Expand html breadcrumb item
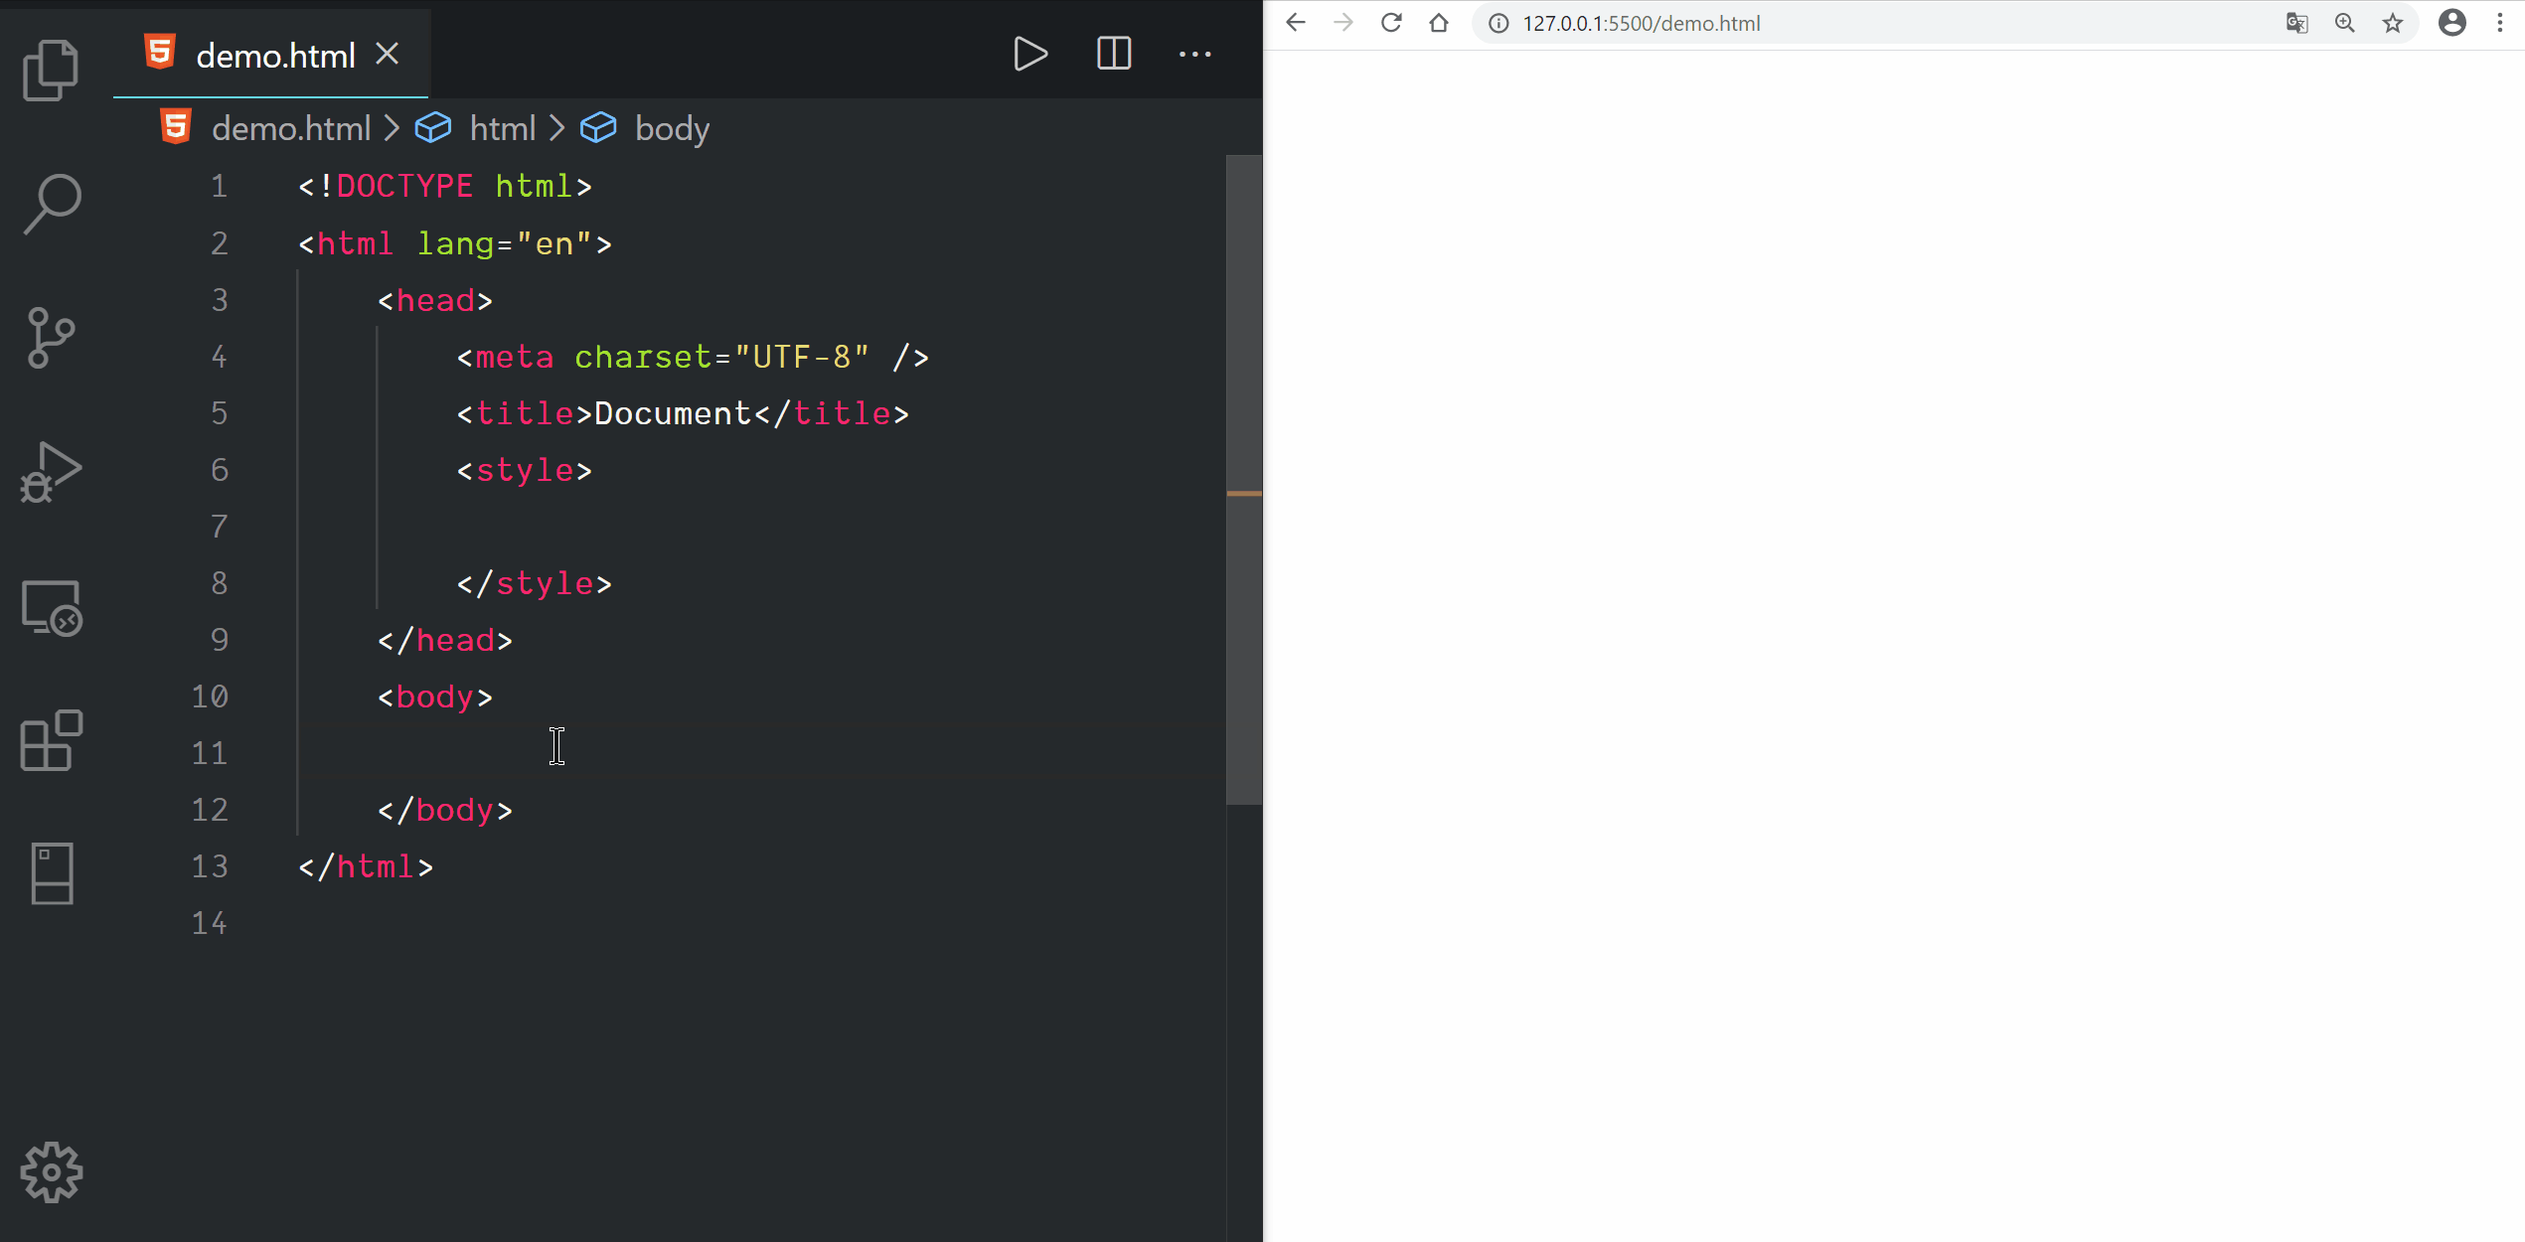The height and width of the screenshot is (1242, 2525). point(502,128)
